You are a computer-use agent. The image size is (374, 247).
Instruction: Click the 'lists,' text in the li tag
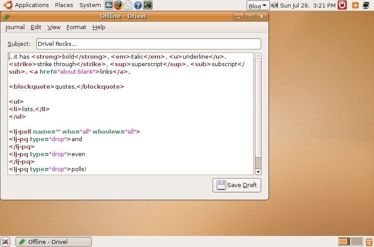pyautogui.click(x=28, y=109)
